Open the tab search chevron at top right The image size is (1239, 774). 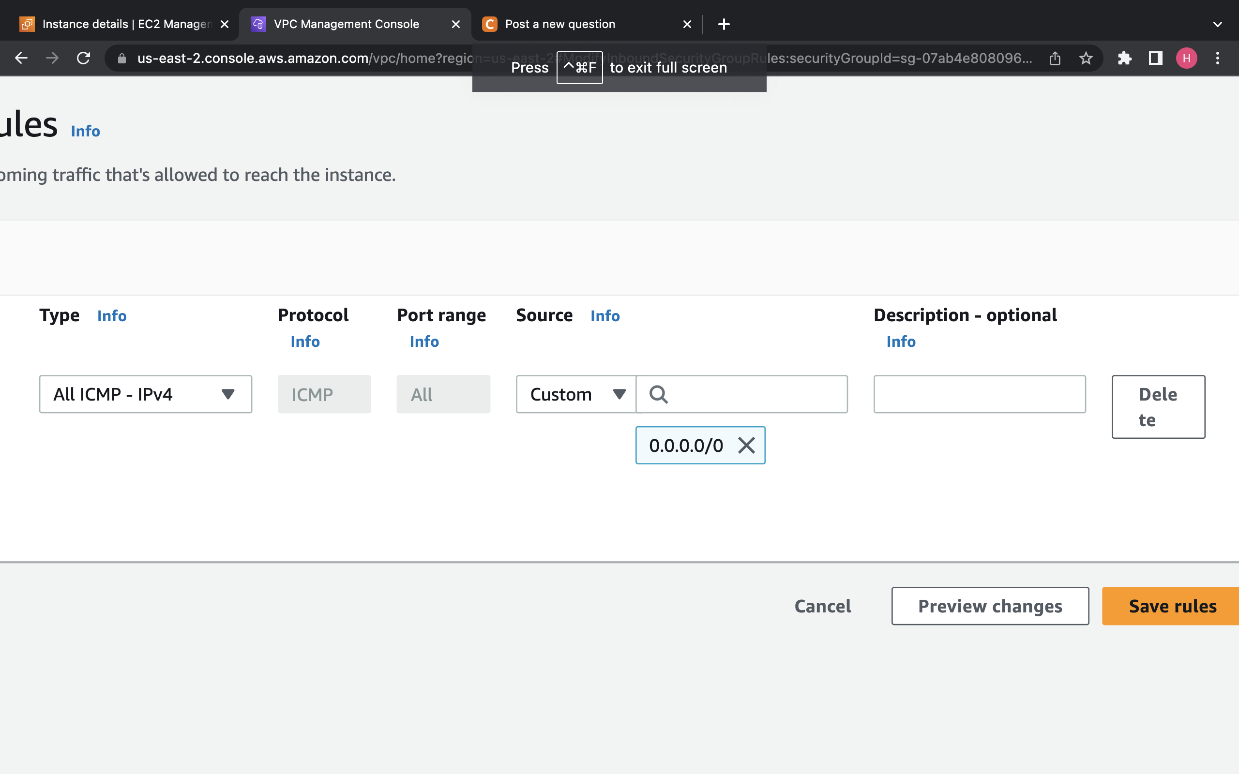1217,24
